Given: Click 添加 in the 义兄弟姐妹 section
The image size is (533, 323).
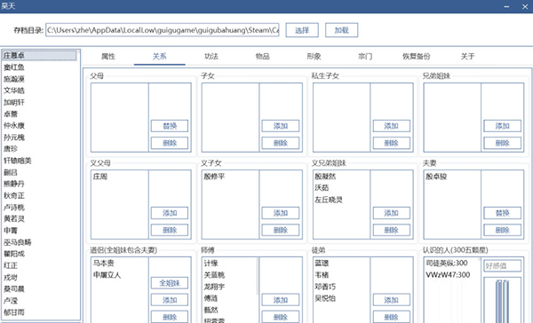Looking at the screenshot, I should click(391, 213).
